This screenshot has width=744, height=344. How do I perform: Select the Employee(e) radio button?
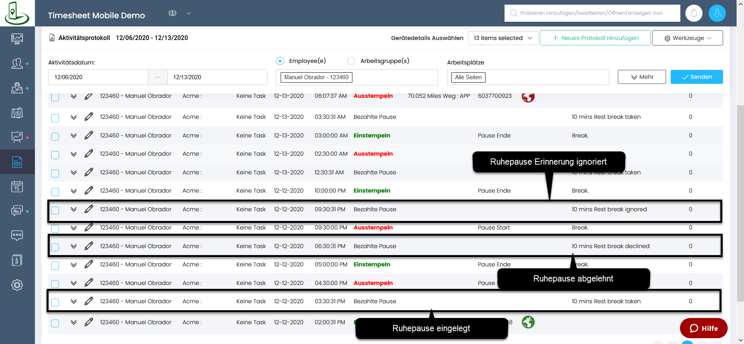point(280,61)
